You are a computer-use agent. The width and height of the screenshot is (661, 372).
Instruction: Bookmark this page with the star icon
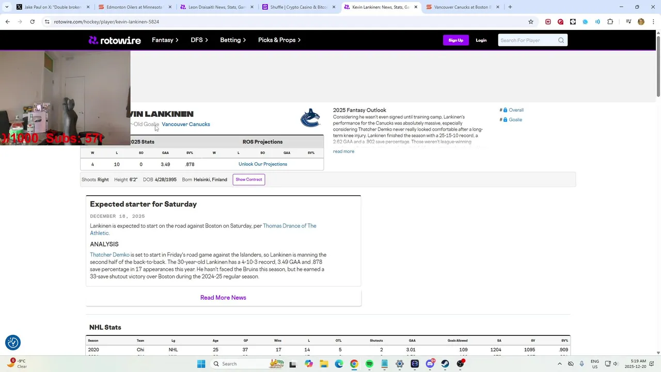point(531,22)
